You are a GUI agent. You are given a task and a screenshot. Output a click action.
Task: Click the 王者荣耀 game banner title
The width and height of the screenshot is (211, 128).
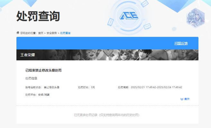click(x=28, y=55)
